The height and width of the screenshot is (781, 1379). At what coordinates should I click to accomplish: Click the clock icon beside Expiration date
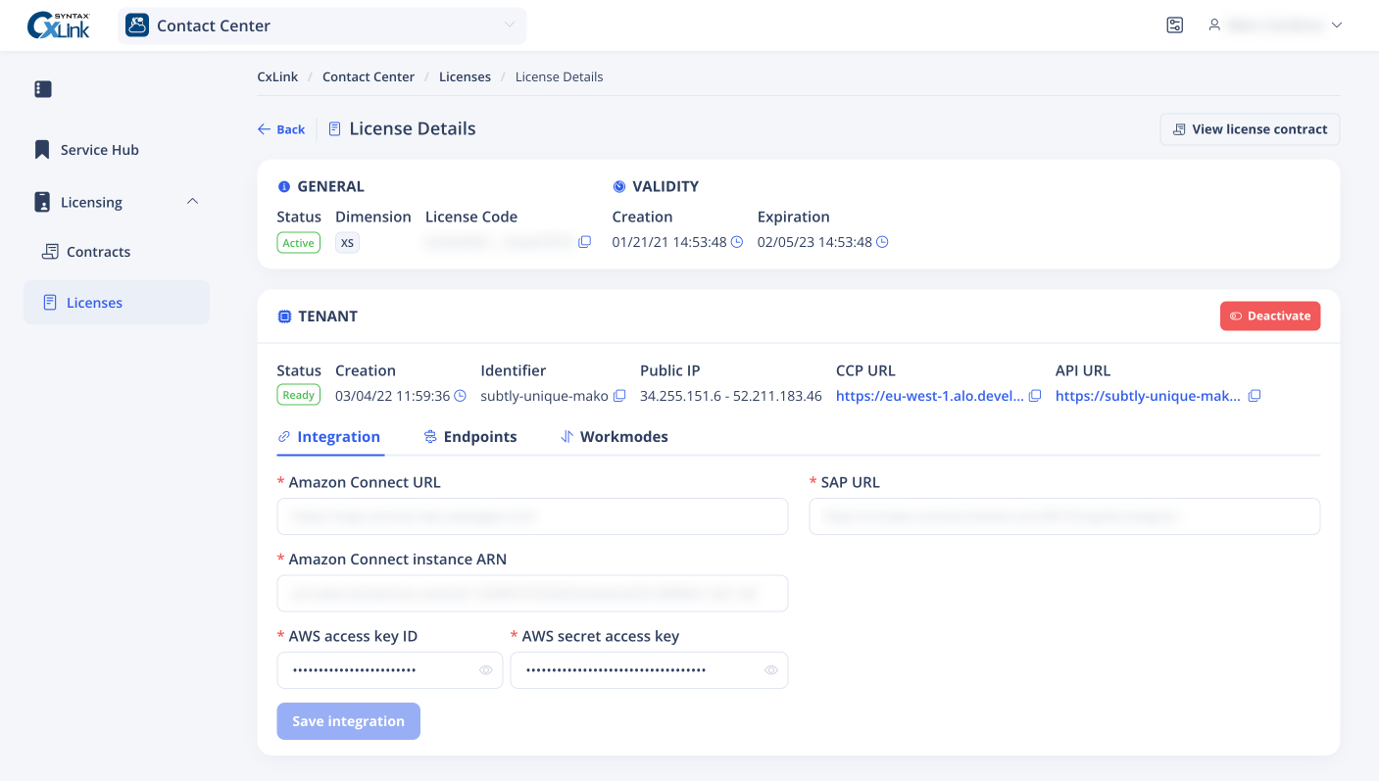[882, 242]
